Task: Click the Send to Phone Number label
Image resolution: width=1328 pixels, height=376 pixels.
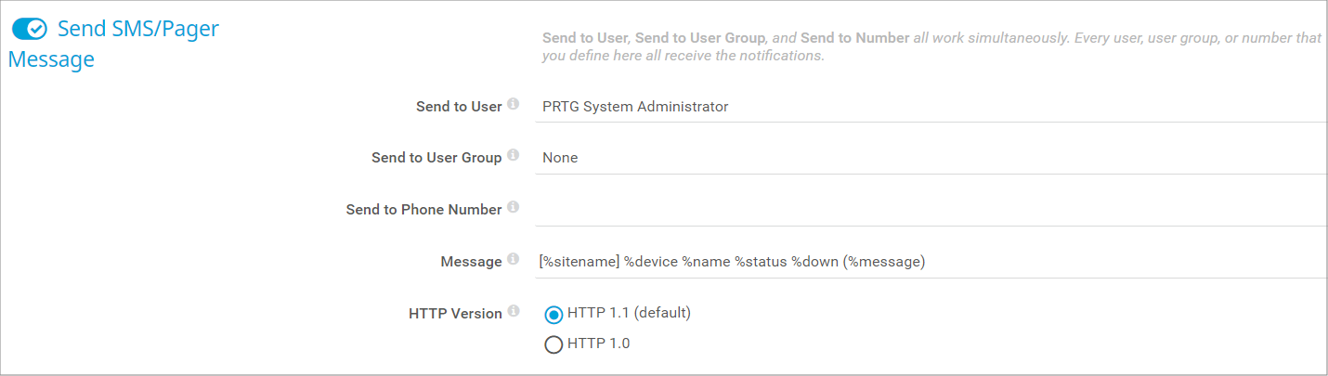Action: pos(423,210)
